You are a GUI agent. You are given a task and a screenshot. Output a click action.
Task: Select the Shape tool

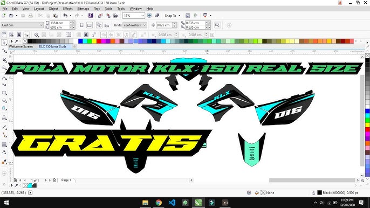tap(4, 51)
